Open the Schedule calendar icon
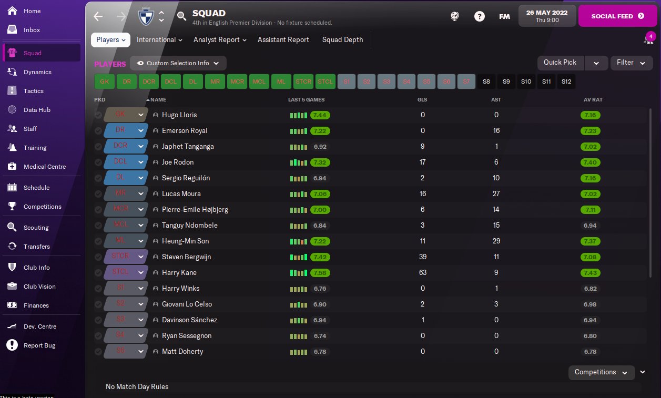The width and height of the screenshot is (661, 398). coord(12,188)
